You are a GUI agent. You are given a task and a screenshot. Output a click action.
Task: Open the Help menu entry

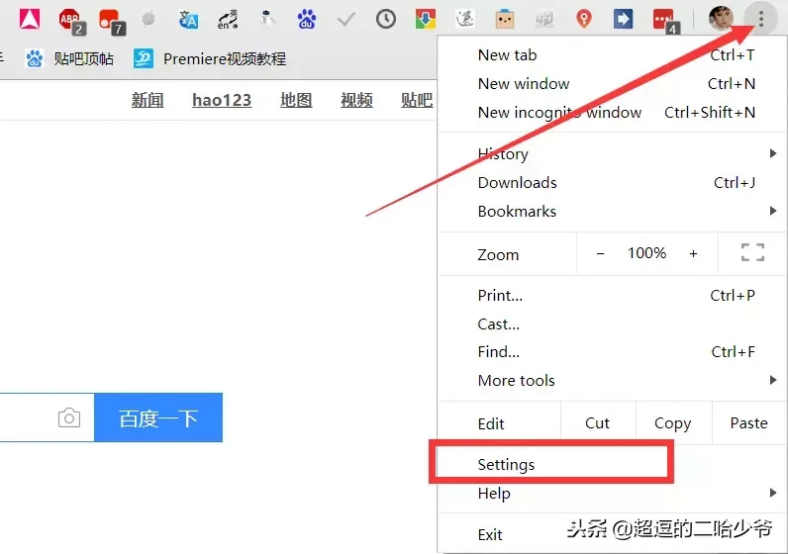click(x=612, y=494)
